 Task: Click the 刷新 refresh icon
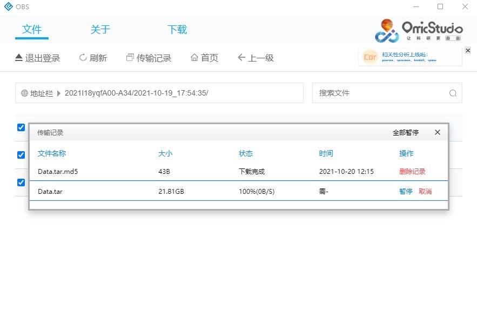click(x=83, y=58)
